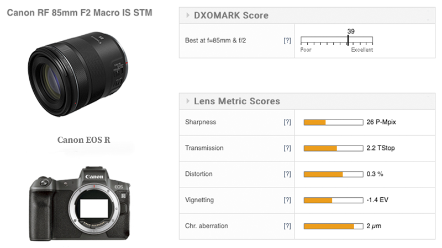Click the Chr. aberration help icon
The image size is (442, 248).
coord(287,226)
